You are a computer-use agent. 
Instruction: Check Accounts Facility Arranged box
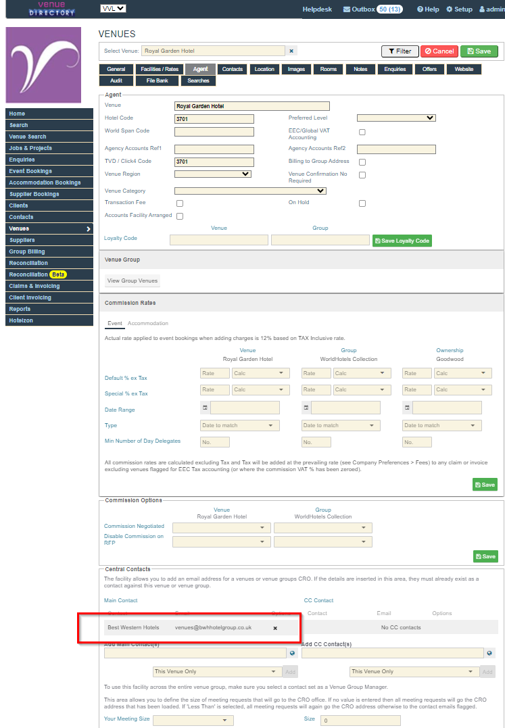tap(180, 216)
